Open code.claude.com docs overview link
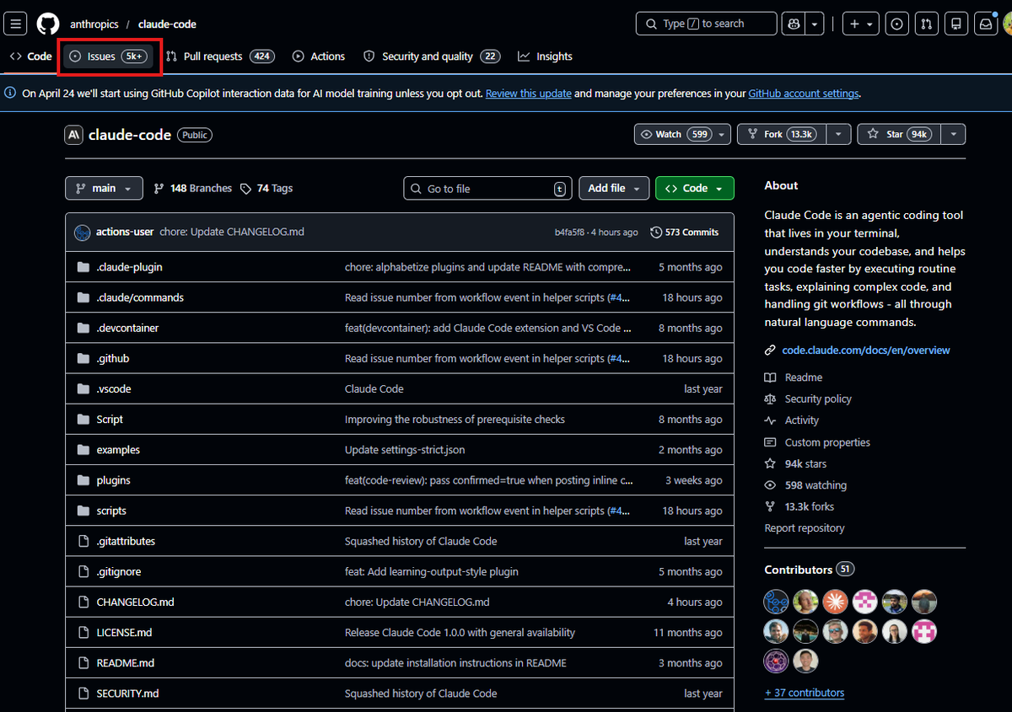 (x=866, y=351)
